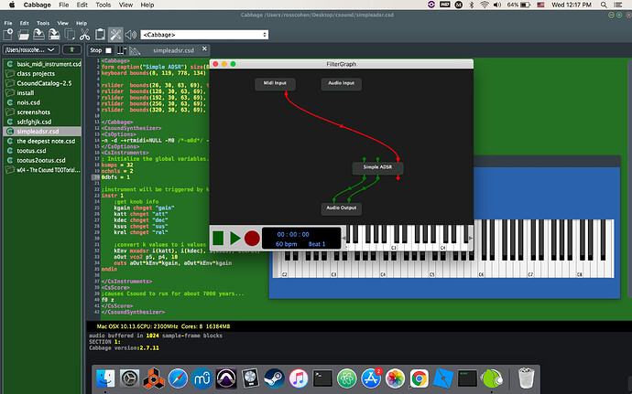
Task: Click the New File toolbar icon
Action: [x=8, y=35]
